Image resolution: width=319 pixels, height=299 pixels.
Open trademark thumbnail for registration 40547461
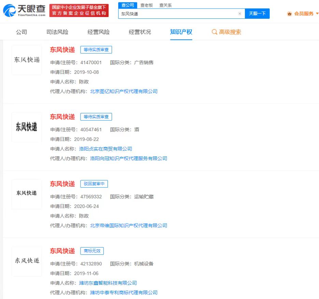tap(27, 127)
